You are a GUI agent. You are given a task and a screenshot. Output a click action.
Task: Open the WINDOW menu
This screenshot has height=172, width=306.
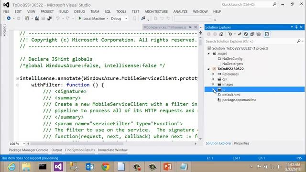click(200, 11)
